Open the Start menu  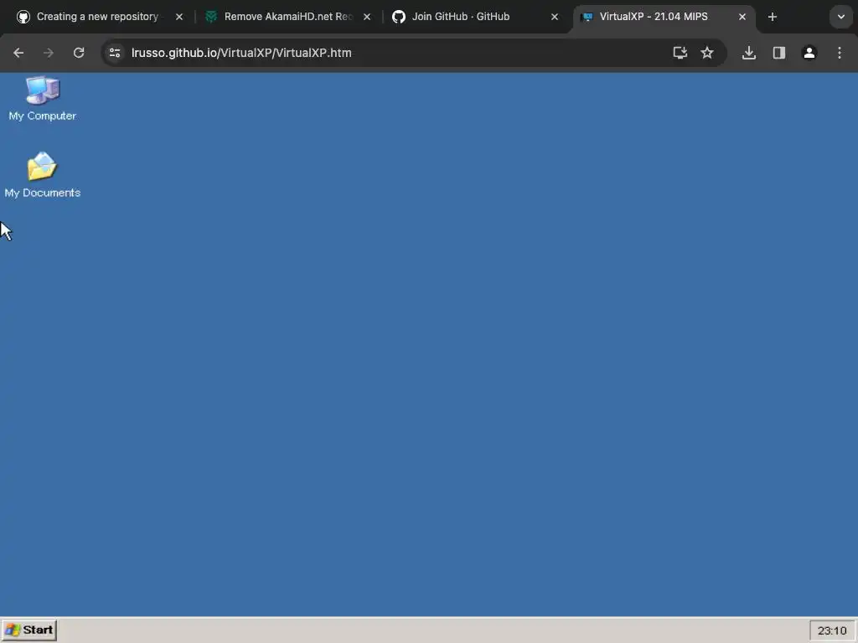click(29, 630)
